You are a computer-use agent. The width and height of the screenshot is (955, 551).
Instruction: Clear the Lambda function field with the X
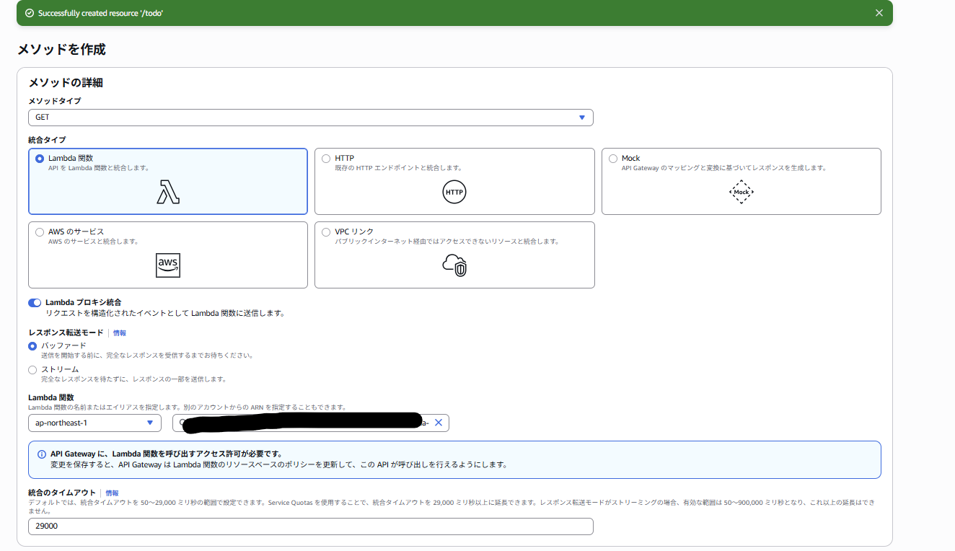click(x=438, y=423)
